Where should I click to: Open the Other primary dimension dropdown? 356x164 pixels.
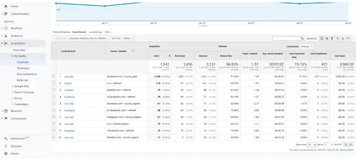point(108,32)
